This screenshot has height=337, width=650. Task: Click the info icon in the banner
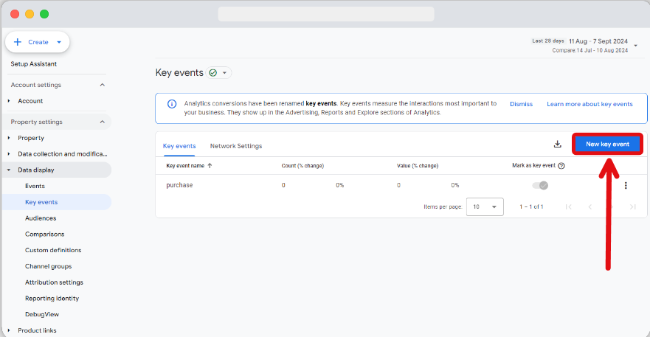(172, 104)
